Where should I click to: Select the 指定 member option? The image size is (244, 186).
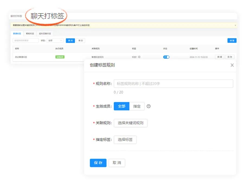point(137,106)
